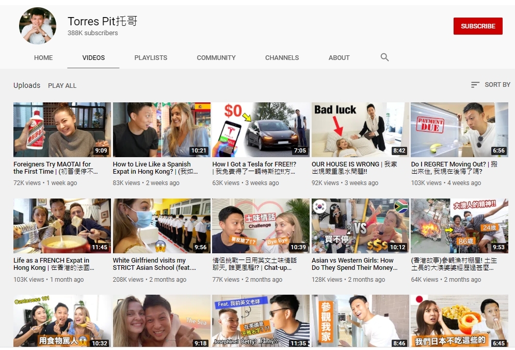515x350 pixels.
Task: Open the Tesla for FREE video thumbnail
Action: (261, 129)
